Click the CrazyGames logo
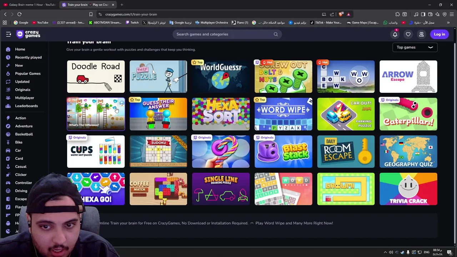 (x=29, y=34)
